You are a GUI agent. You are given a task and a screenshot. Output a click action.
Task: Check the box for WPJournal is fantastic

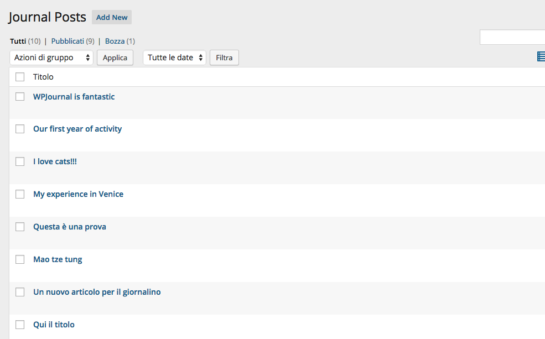(x=20, y=97)
